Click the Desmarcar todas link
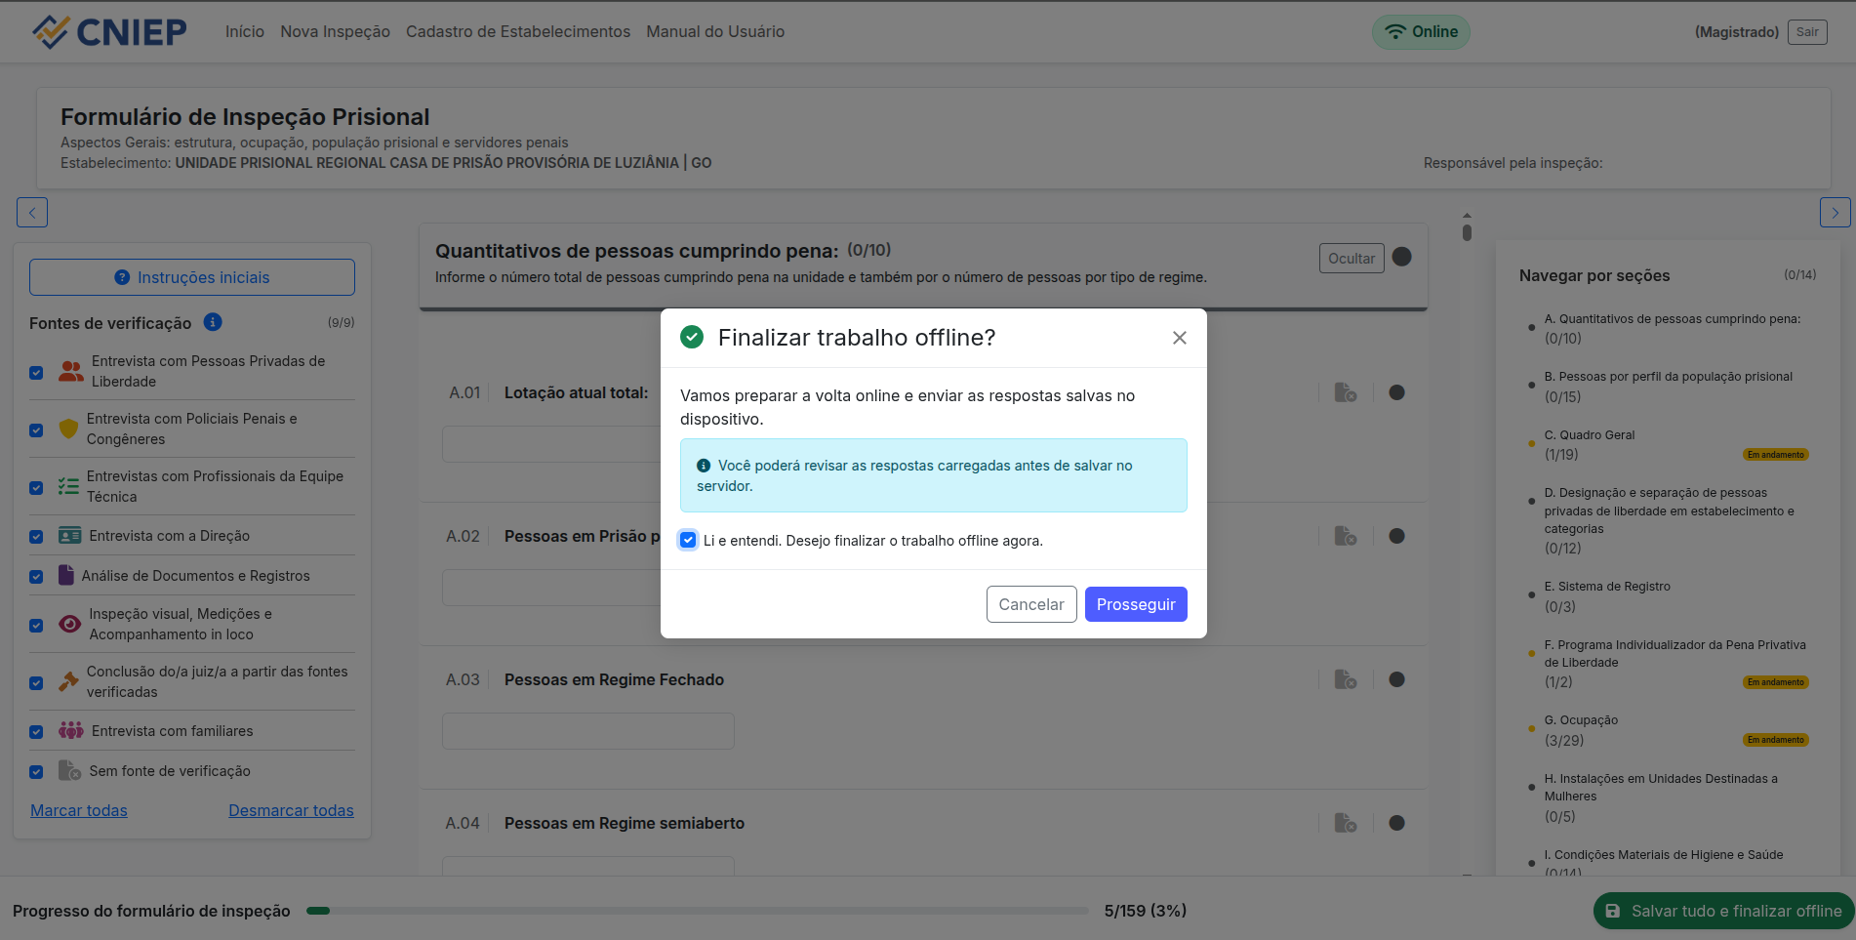The width and height of the screenshot is (1856, 940). [291, 810]
